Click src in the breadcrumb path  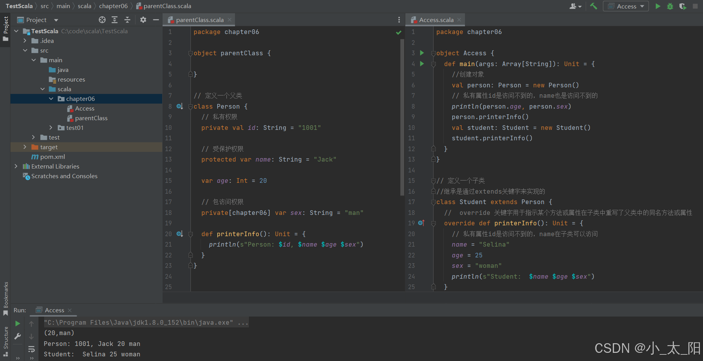pos(45,6)
